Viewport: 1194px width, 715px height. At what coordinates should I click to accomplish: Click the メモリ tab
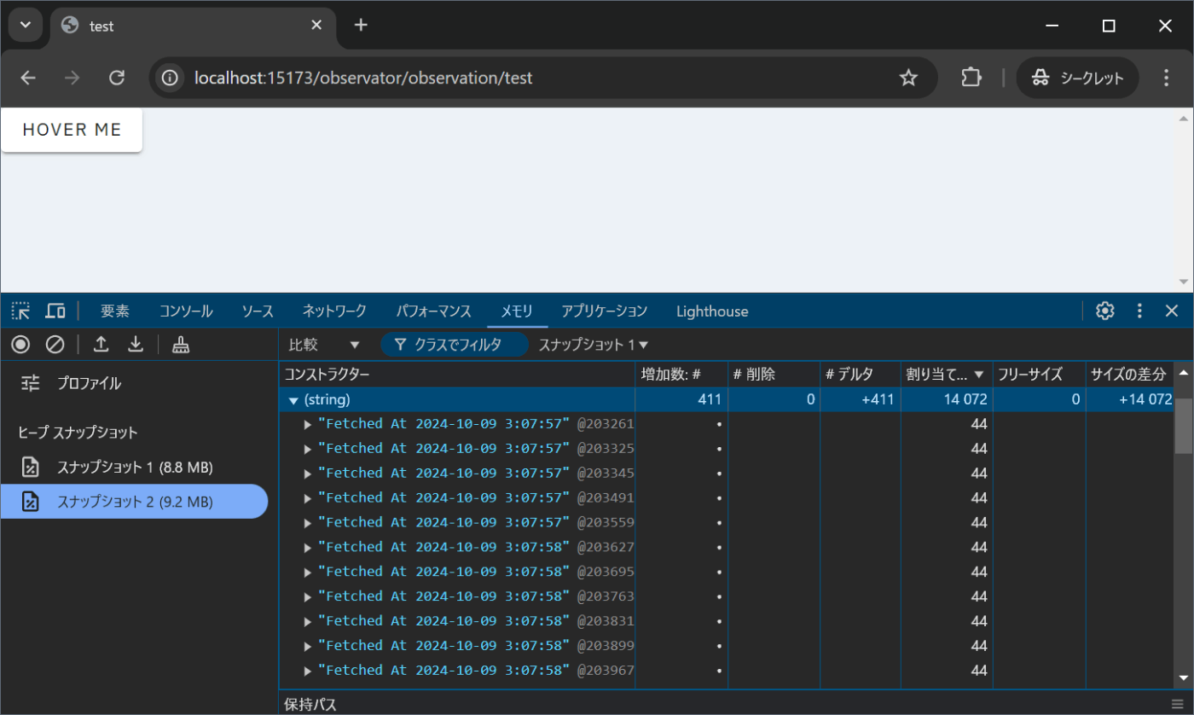point(517,311)
